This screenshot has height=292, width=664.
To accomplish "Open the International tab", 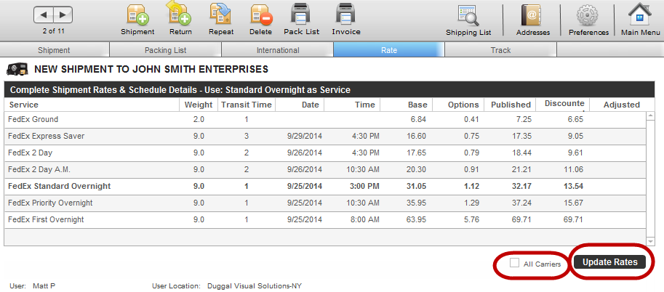I will coord(278,50).
